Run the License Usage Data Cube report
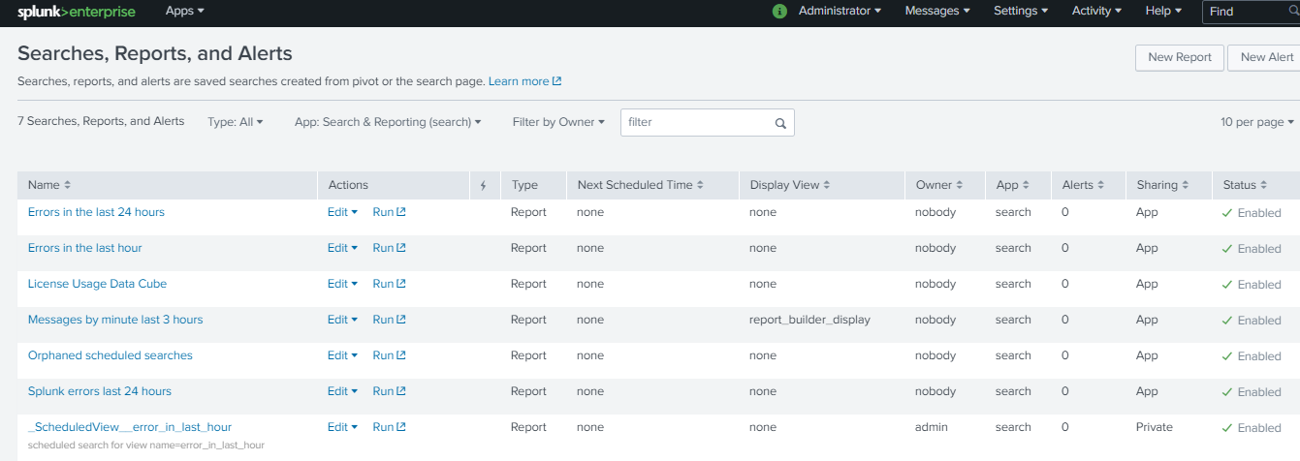The height and width of the screenshot is (461, 1300). tap(389, 284)
